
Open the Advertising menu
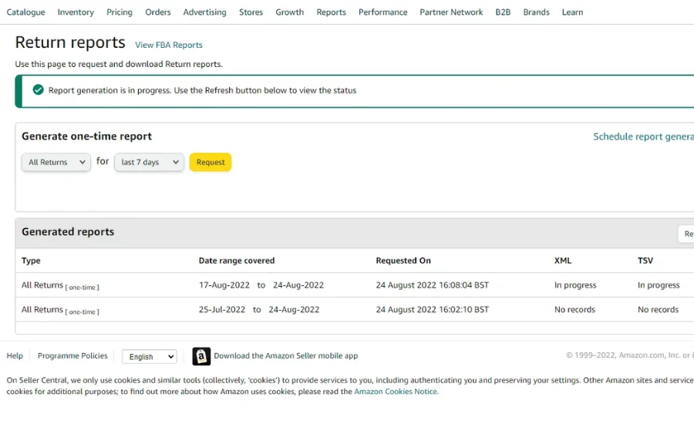click(x=205, y=12)
